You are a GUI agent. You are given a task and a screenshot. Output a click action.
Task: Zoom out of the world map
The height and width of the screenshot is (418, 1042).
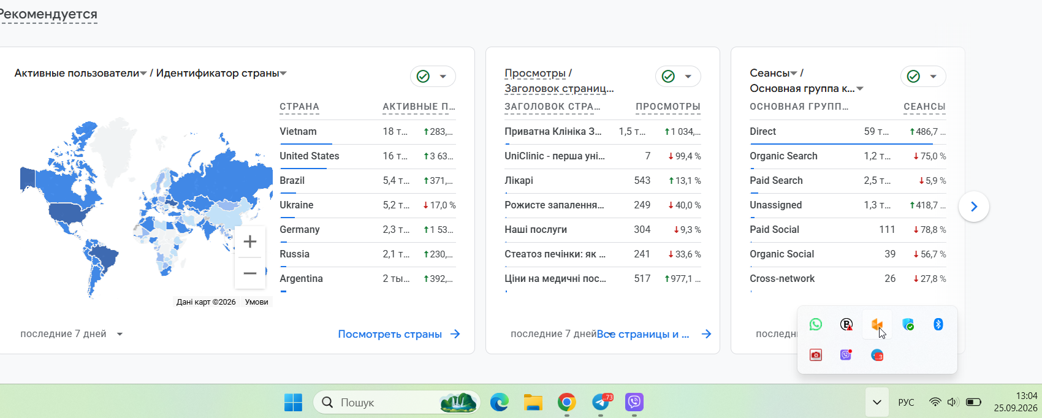(250, 273)
